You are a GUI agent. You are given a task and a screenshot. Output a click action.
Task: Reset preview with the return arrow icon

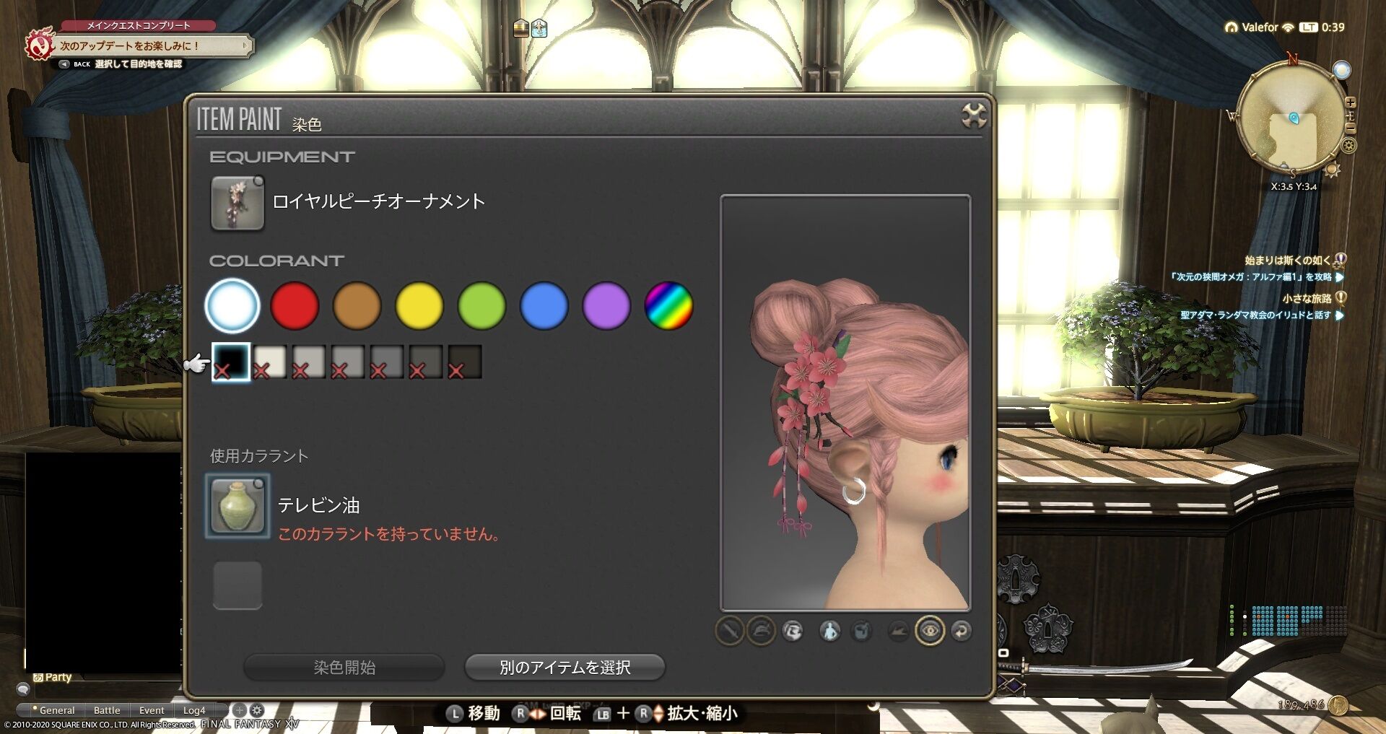961,632
